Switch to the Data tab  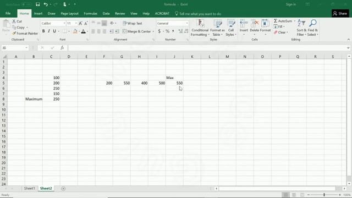tap(106, 13)
